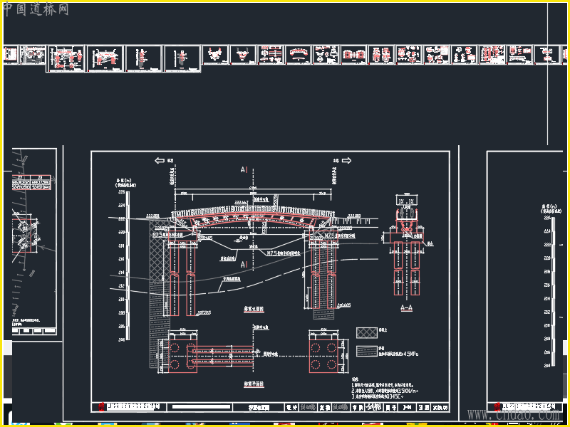Click the 2009.05 date cell in title block
The width and height of the screenshot is (570, 427).
pos(440,407)
